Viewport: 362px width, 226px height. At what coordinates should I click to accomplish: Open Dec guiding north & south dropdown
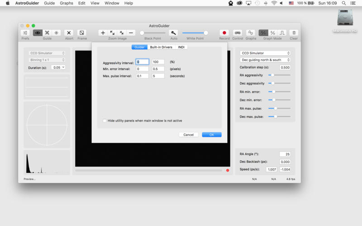265,60
